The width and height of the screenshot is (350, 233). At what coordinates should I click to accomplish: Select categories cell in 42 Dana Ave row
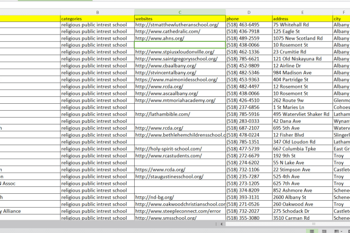tap(98, 121)
